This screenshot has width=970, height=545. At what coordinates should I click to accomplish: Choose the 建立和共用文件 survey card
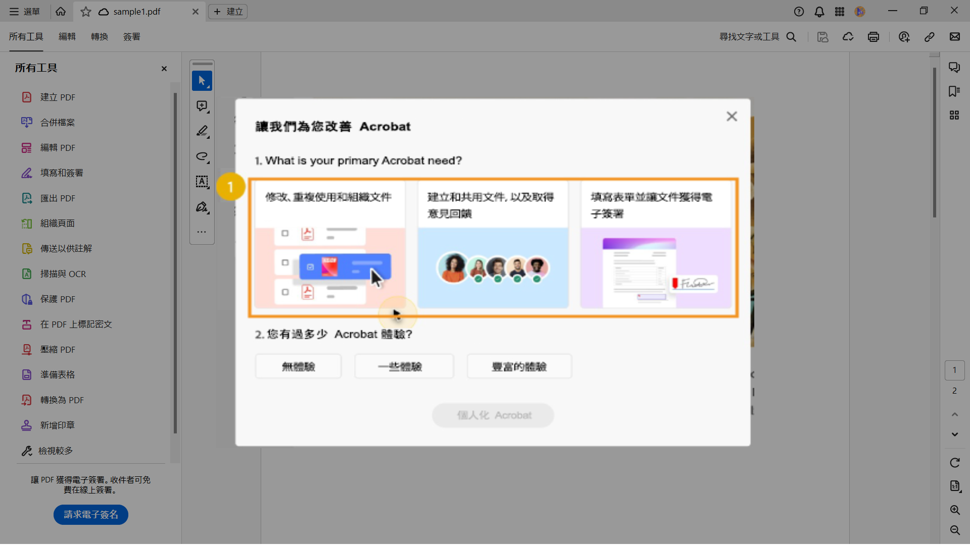[x=493, y=245]
